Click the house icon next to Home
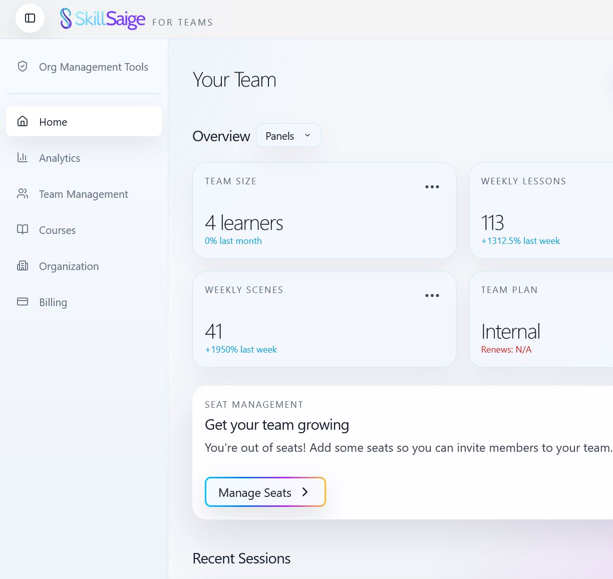The image size is (613, 579). pos(23,121)
